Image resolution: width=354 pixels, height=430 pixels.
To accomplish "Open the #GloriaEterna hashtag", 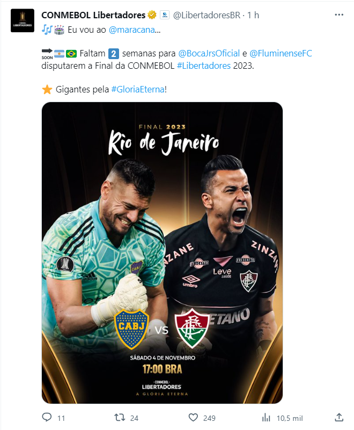I will click(x=138, y=89).
